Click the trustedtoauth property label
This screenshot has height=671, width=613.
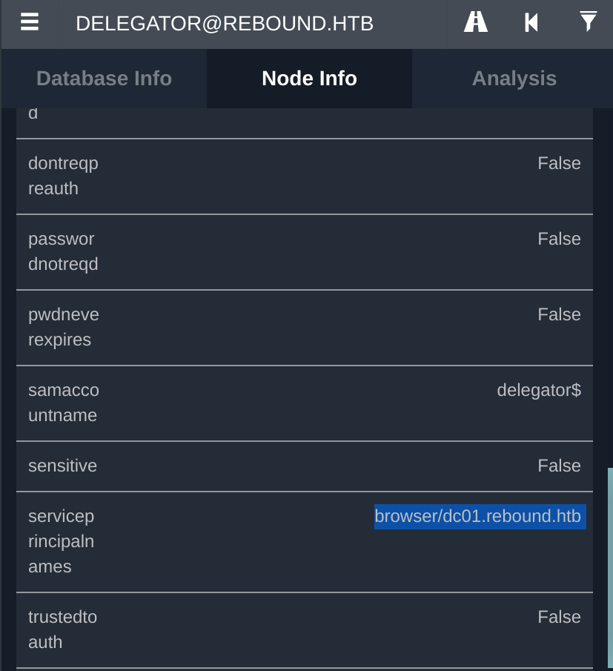[62, 630]
